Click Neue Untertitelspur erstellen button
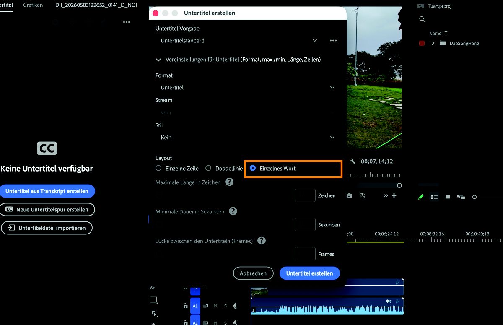 [x=47, y=210]
